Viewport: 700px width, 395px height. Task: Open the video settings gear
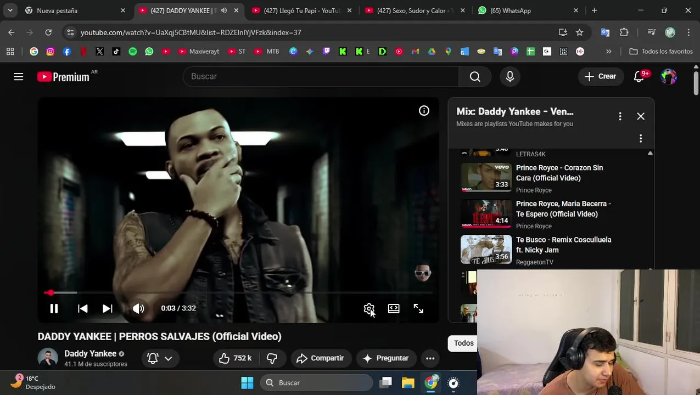tap(369, 309)
